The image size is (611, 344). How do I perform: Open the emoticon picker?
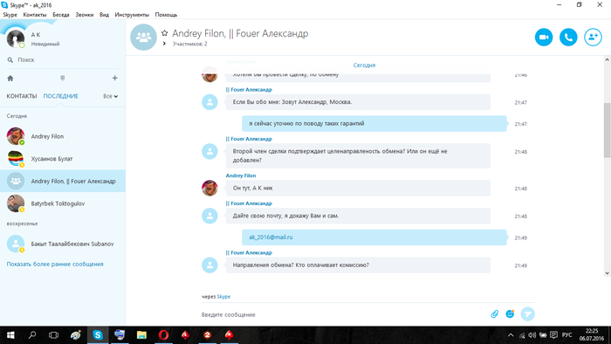(510, 314)
